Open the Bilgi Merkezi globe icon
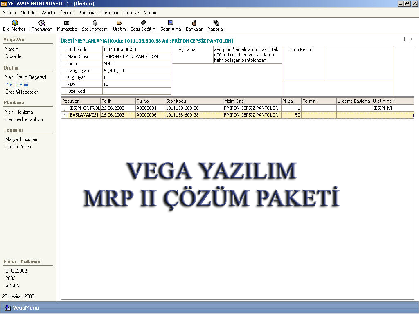419x314 pixels. coord(15,23)
